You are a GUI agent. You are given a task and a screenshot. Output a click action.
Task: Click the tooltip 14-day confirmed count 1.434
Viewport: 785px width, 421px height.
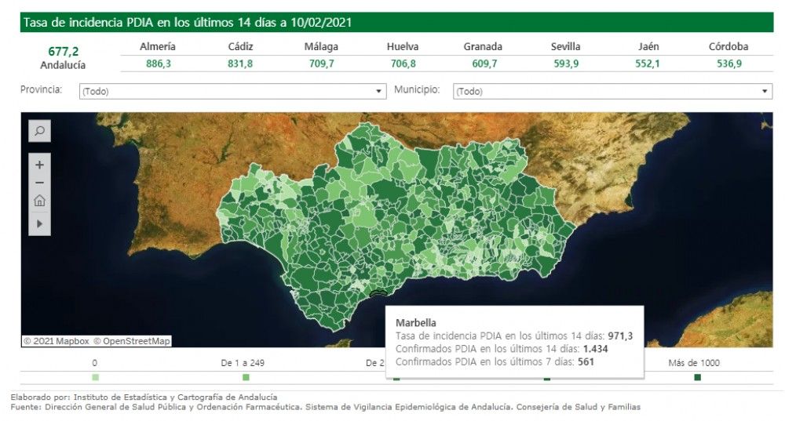click(x=595, y=349)
